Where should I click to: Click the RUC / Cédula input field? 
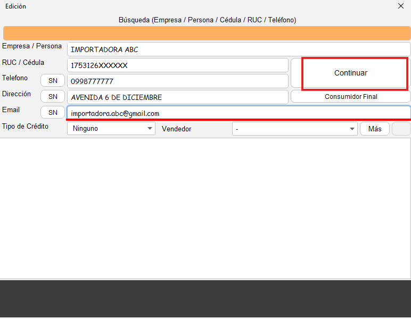tap(177, 65)
